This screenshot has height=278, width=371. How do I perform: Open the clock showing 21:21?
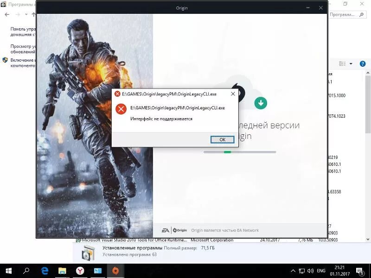339,271
